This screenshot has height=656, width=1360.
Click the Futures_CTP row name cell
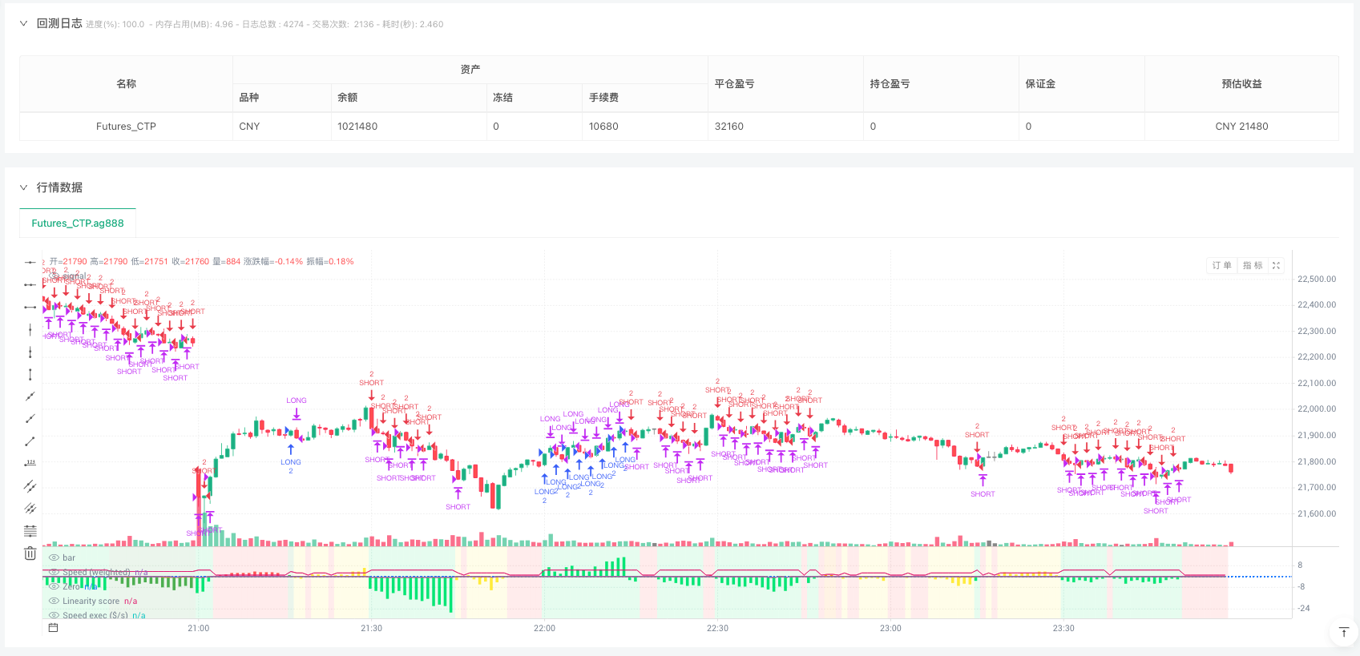pyautogui.click(x=126, y=127)
